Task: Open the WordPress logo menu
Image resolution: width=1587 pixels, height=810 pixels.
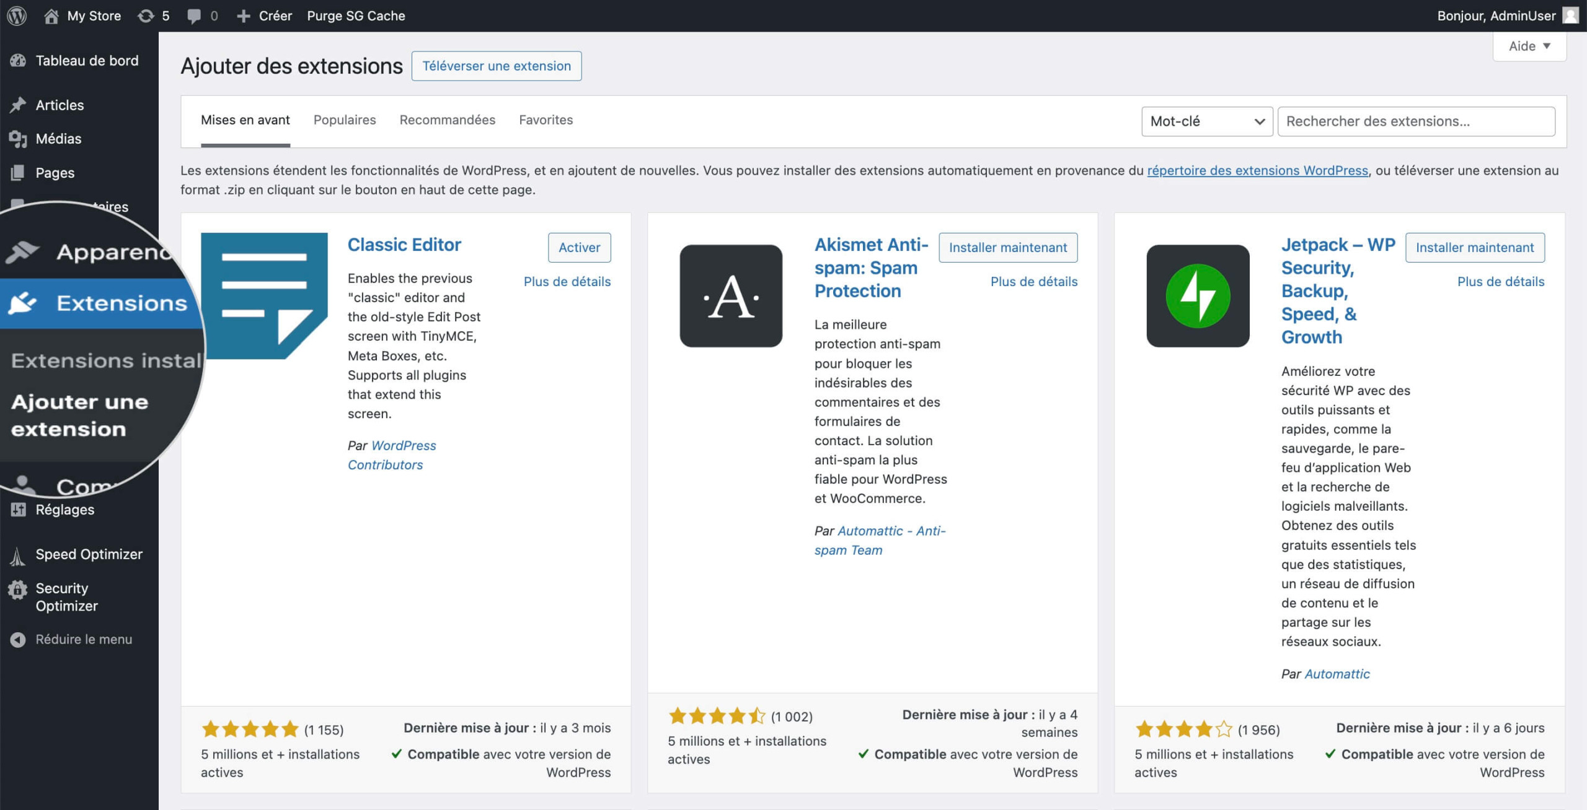Action: coord(17,15)
